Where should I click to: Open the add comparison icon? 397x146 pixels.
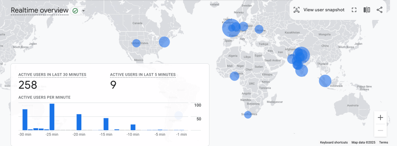coord(367,10)
